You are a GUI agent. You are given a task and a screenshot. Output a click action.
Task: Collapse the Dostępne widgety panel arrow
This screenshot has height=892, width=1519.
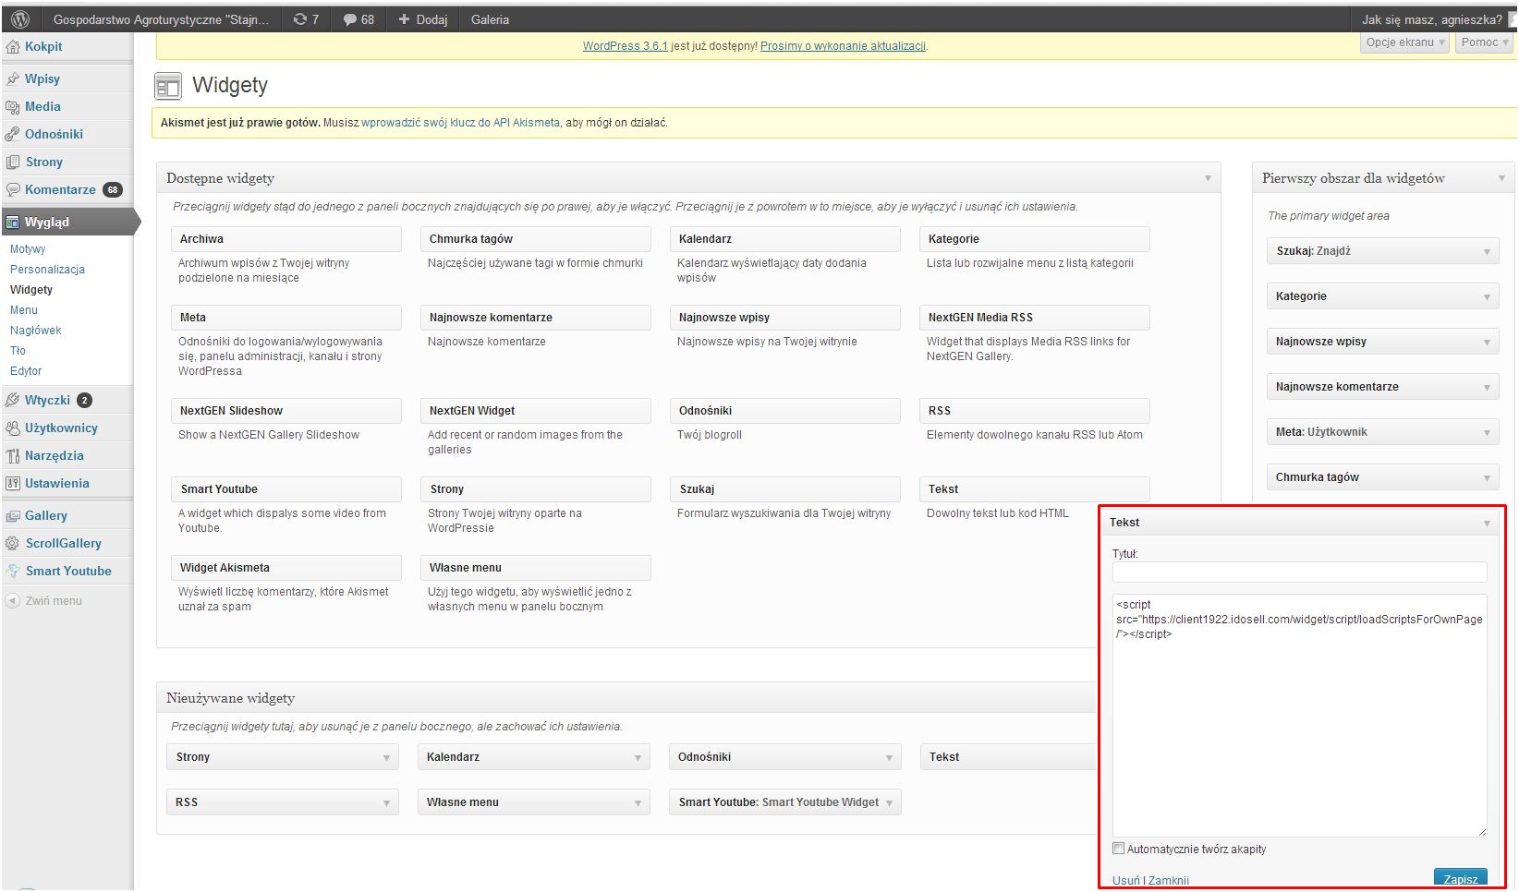(1208, 178)
